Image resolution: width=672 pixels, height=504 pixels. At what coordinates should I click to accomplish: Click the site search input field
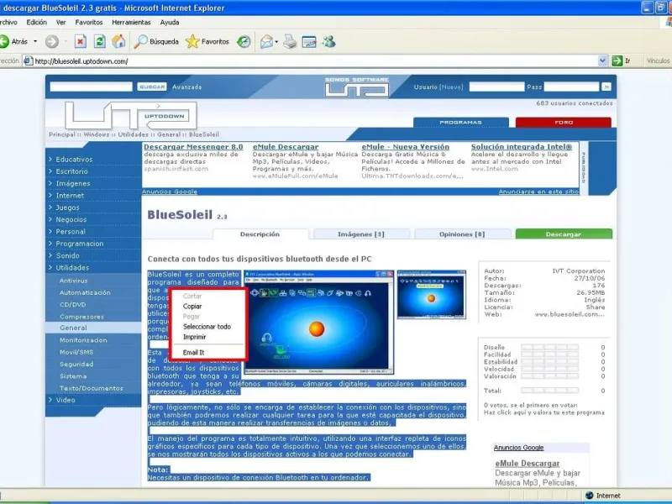coord(91,87)
